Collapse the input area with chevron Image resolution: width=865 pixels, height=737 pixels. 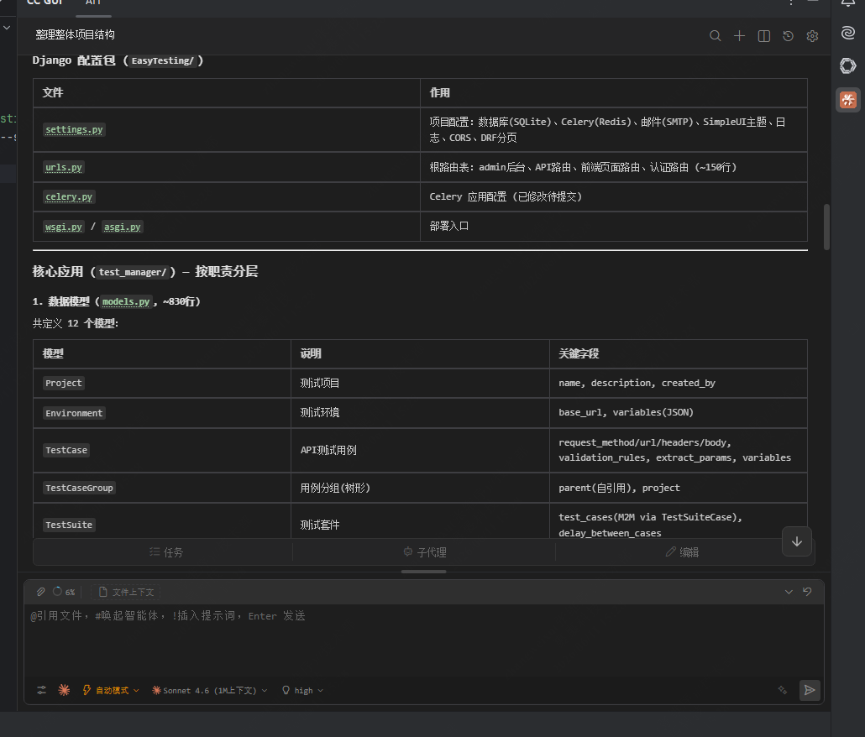click(789, 592)
